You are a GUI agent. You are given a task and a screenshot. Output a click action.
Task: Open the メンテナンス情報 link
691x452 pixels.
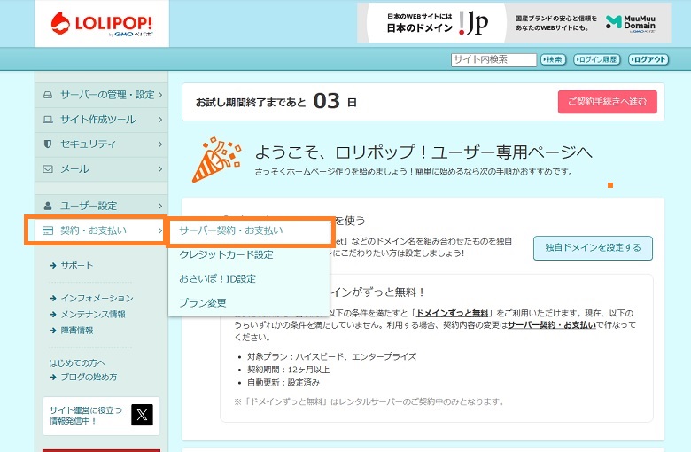point(93,315)
